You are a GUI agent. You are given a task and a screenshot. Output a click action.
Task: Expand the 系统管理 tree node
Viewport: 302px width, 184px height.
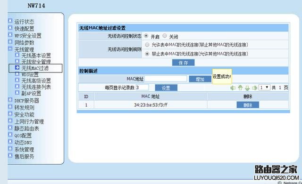(x=10, y=148)
